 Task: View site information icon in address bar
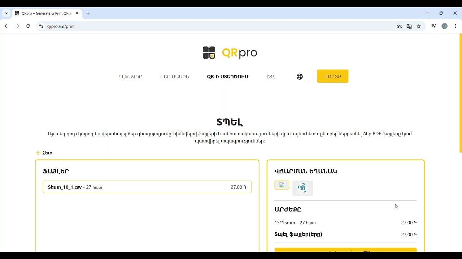point(41,26)
